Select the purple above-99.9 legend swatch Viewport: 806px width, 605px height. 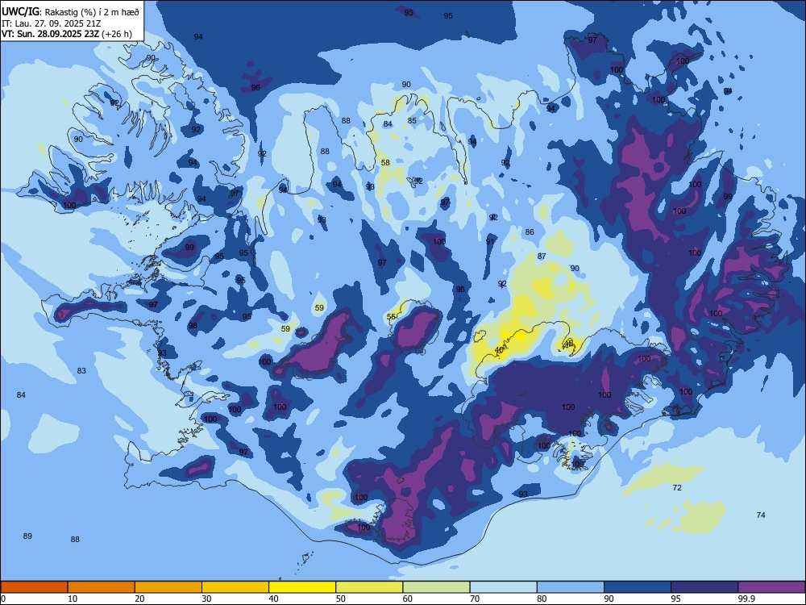point(771,587)
